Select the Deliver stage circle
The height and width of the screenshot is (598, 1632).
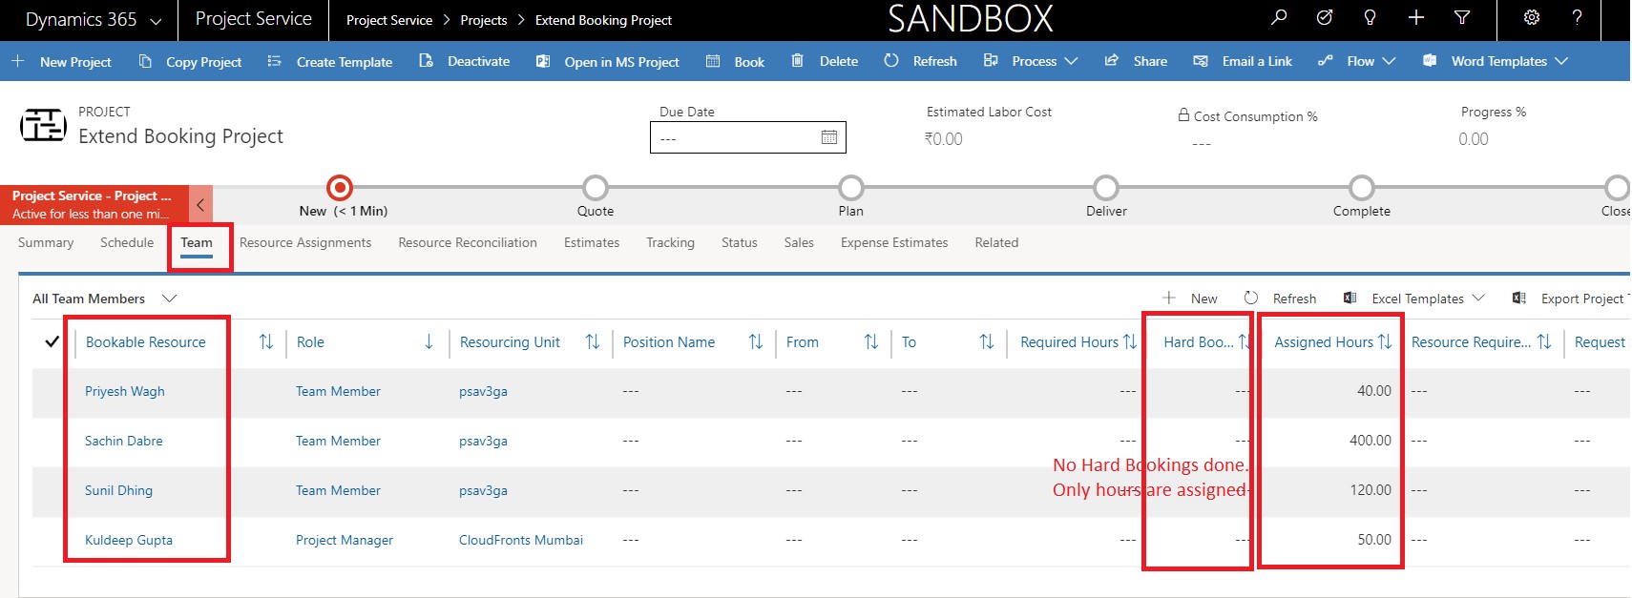pyautogui.click(x=1106, y=187)
